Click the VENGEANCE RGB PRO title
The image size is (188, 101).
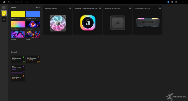click(x=142, y=8)
